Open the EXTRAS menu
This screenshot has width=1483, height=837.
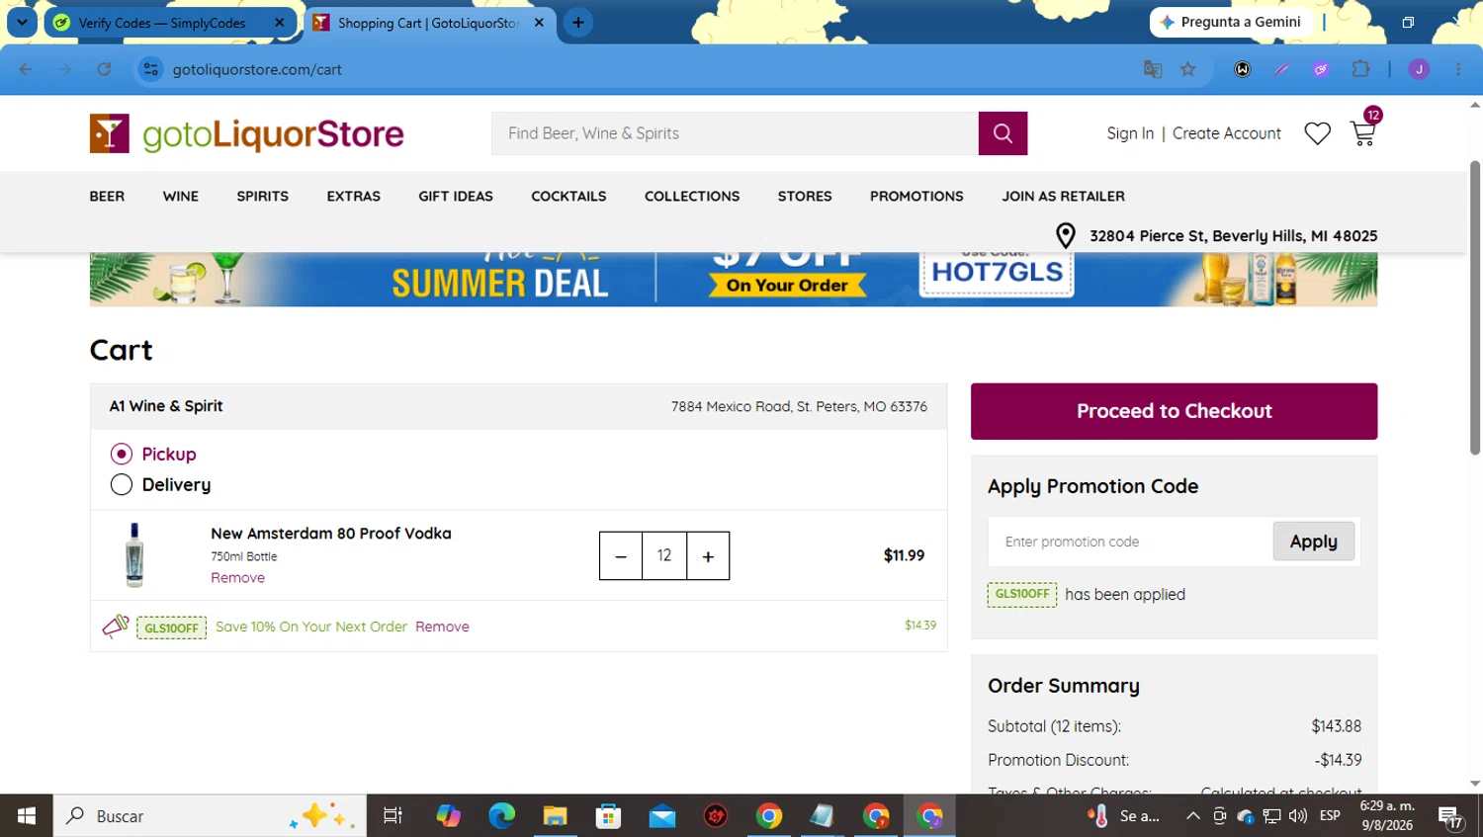(x=354, y=196)
